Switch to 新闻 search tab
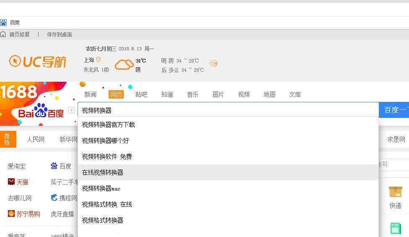This screenshot has width=409, height=237. coord(90,94)
